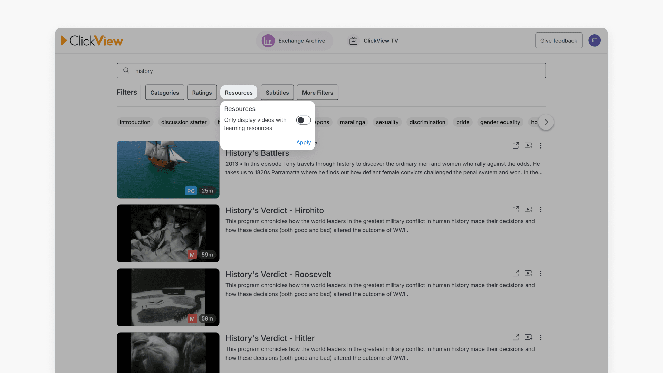The width and height of the screenshot is (663, 373).
Task: Click the ClickView logo
Action: pos(92,41)
